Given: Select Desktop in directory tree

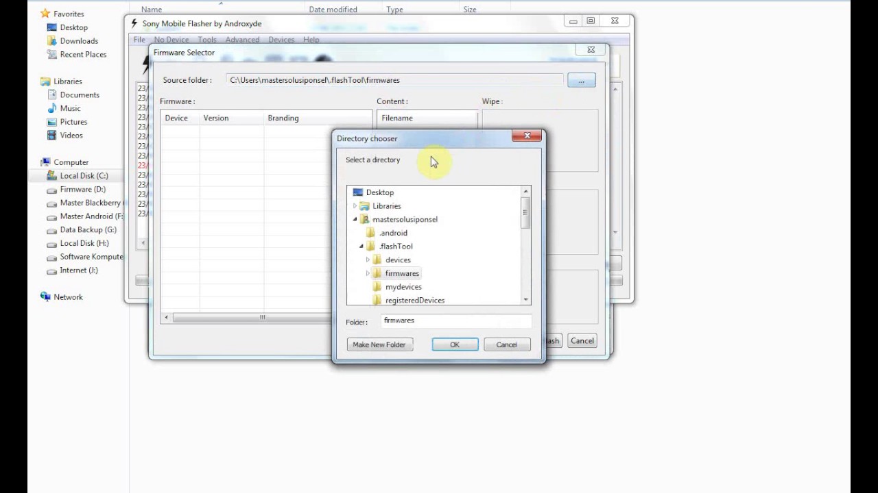Looking at the screenshot, I should click(380, 192).
